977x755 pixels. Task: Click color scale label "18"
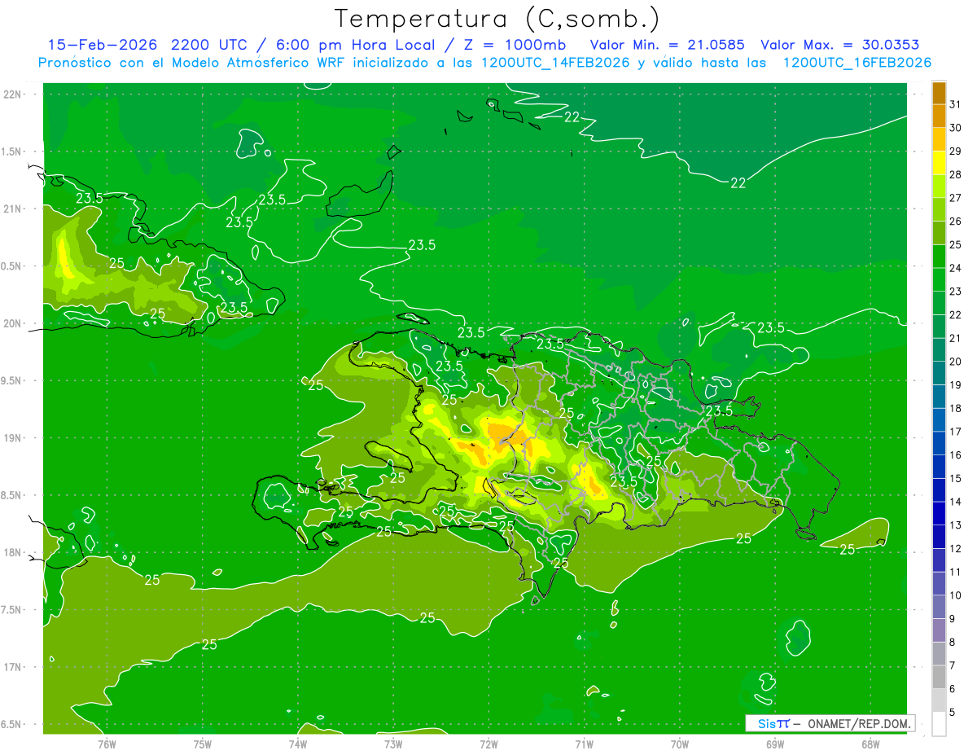(x=956, y=408)
